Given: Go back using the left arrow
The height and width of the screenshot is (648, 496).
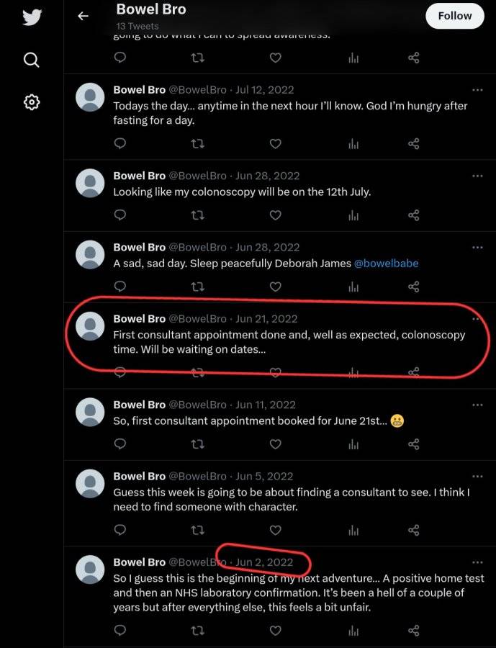Looking at the screenshot, I should (x=83, y=16).
